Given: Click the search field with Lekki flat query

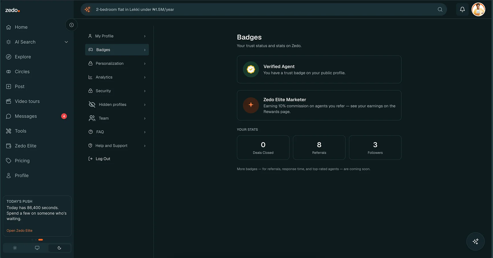Looking at the screenshot, I should click(x=264, y=9).
